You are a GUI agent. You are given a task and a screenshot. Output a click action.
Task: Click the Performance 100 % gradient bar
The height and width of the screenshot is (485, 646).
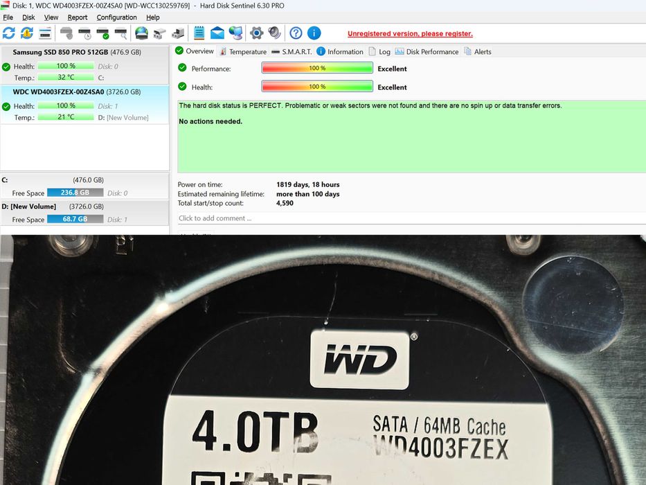[317, 68]
